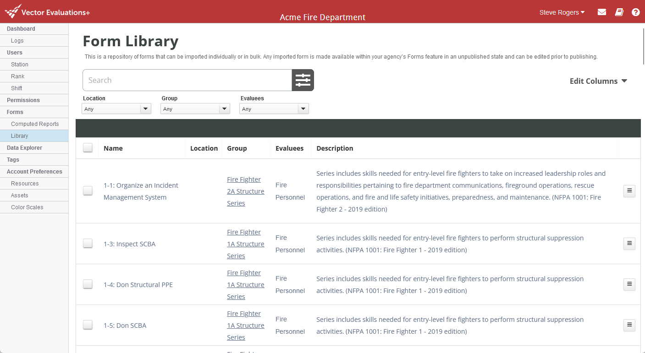The height and width of the screenshot is (353, 645).
Task: Check the checkbox for 1-3: Inspect SCBA
Action: coord(88,244)
